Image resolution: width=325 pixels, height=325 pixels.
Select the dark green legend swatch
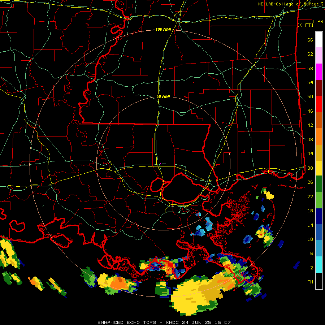pyautogui.click(x=319, y=184)
